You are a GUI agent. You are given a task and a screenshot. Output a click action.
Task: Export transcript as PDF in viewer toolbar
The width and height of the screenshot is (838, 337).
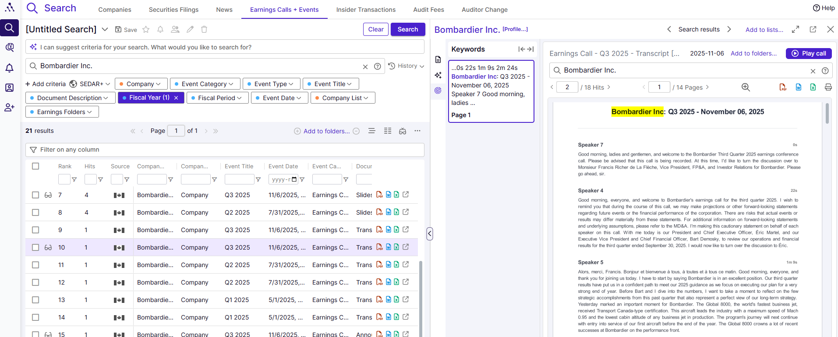(783, 87)
